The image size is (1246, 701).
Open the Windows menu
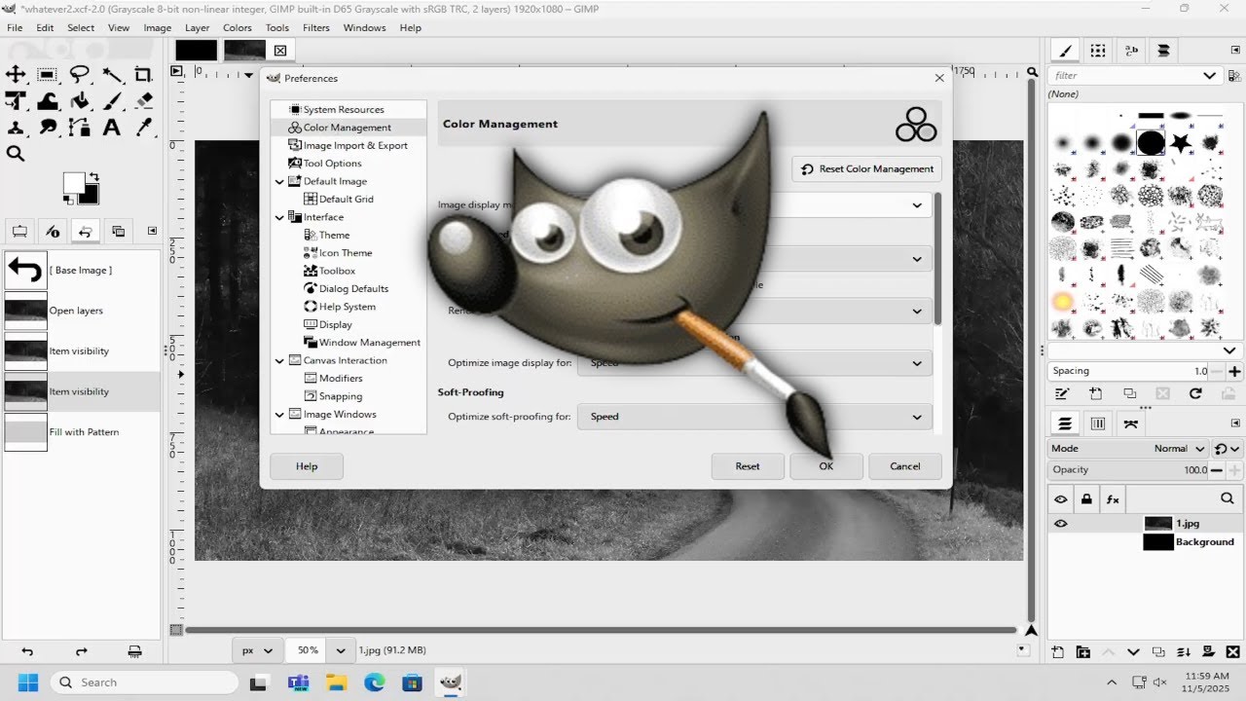364,27
